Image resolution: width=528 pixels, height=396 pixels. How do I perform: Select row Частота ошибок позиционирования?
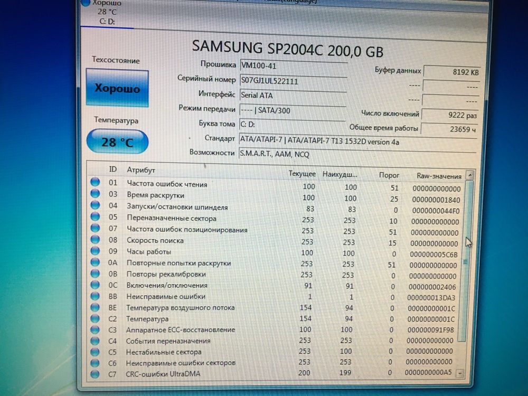pos(275,230)
